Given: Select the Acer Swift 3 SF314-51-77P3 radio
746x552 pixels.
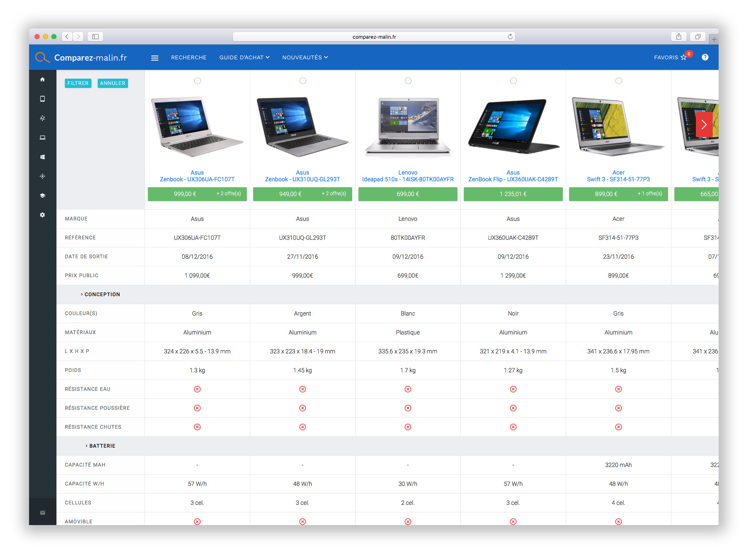Looking at the screenshot, I should click(619, 81).
